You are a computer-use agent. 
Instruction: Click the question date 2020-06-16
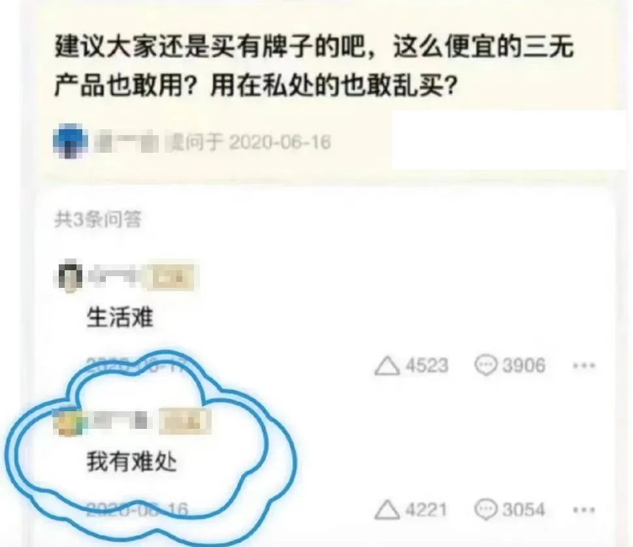coord(280,142)
